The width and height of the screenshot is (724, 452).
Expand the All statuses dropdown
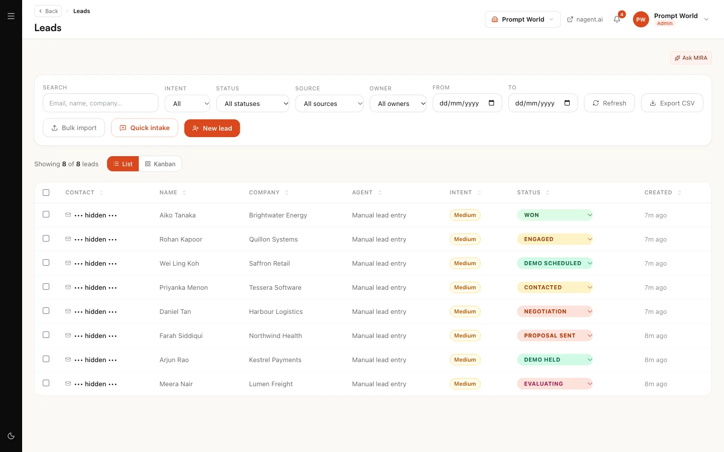253,103
